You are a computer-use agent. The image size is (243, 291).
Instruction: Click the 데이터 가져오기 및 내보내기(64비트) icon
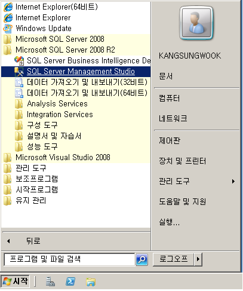tap(19, 93)
